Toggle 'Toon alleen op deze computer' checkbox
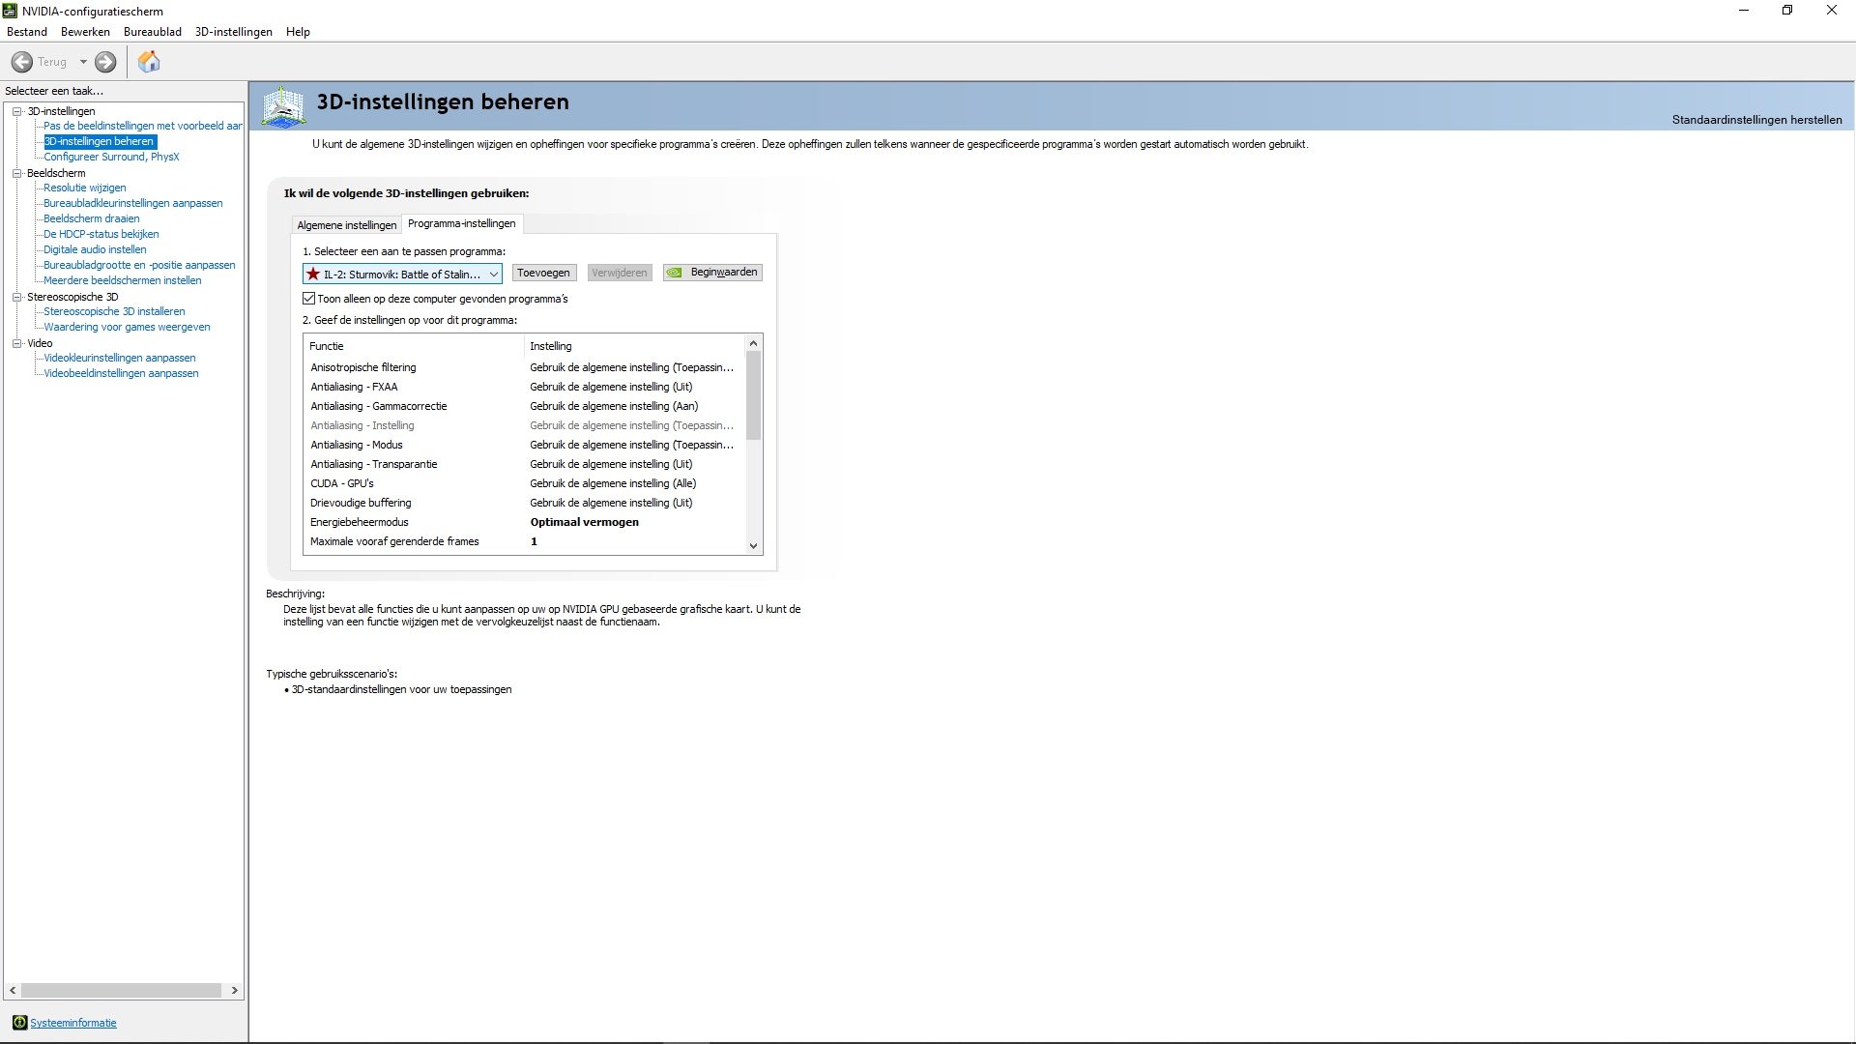The height and width of the screenshot is (1044, 1856). [x=309, y=299]
